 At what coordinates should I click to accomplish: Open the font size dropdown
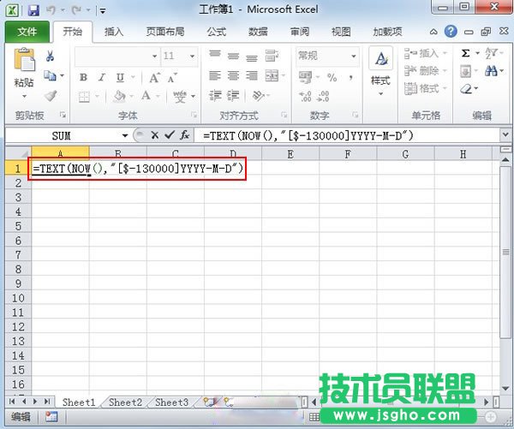(x=192, y=56)
